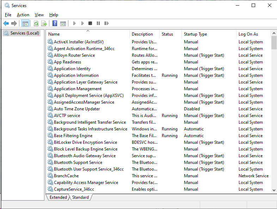Click the second Start Service play icon
The height and width of the screenshot is (209, 277).
82,23
